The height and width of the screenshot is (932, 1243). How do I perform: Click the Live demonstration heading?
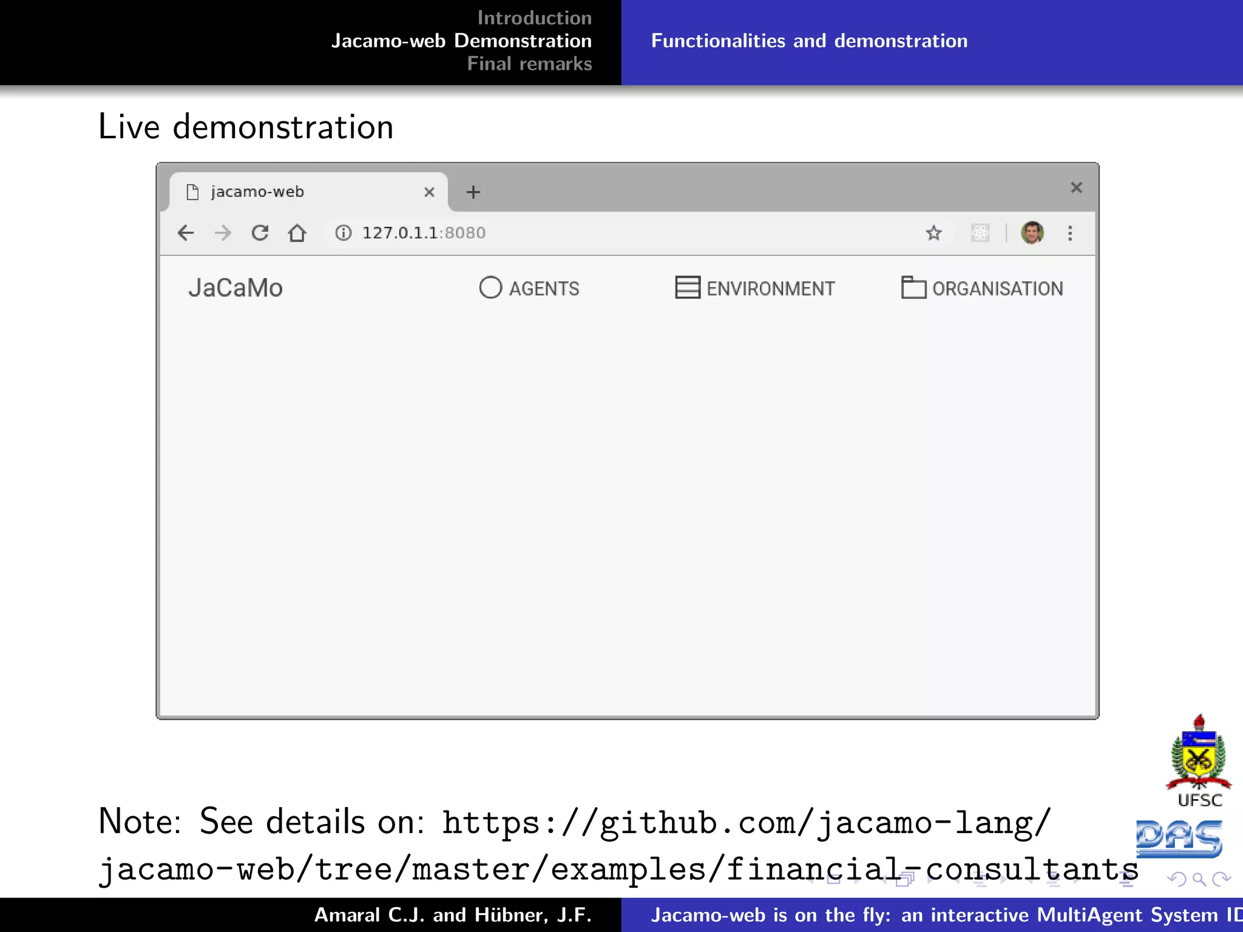coord(246,127)
